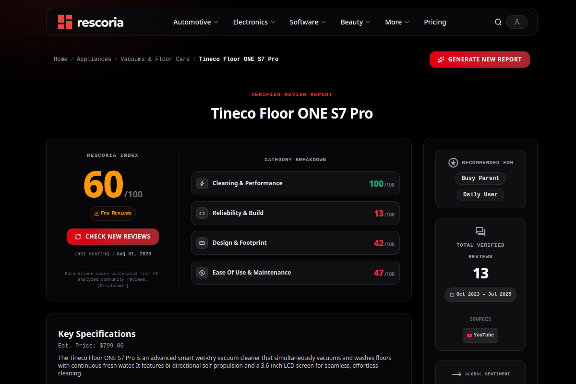Click the total verified reviews count 13

tap(480, 273)
